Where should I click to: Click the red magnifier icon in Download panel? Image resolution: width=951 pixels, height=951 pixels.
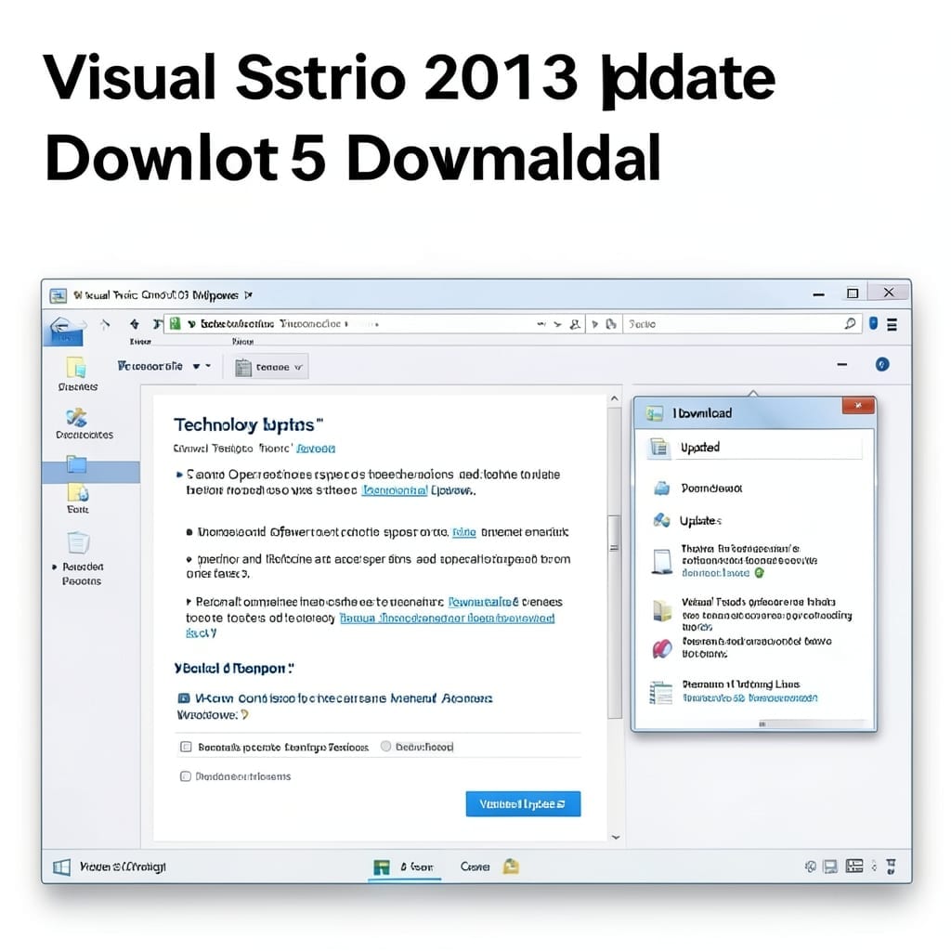tap(661, 648)
